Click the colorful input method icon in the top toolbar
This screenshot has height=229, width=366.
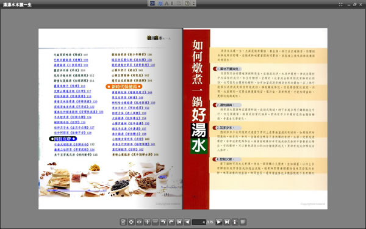[160, 3]
